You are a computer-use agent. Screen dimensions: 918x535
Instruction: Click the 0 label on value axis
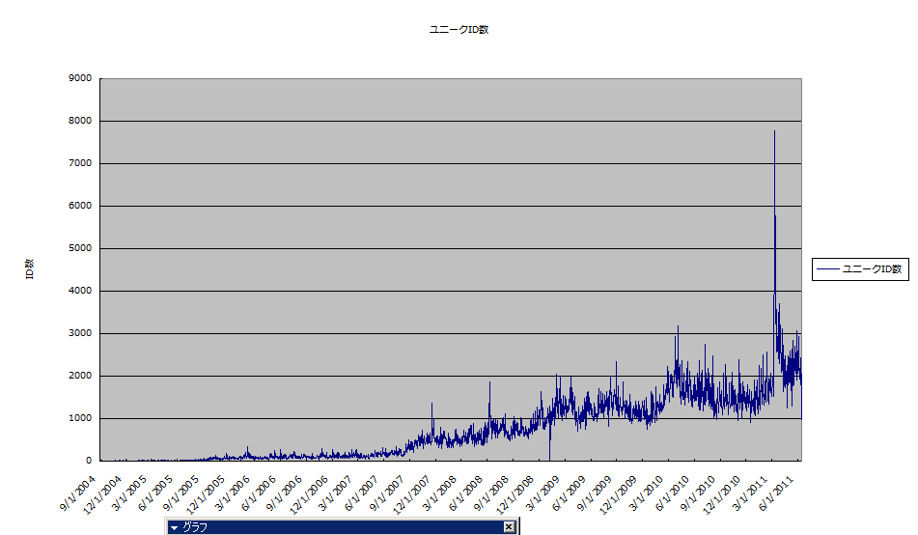88,461
